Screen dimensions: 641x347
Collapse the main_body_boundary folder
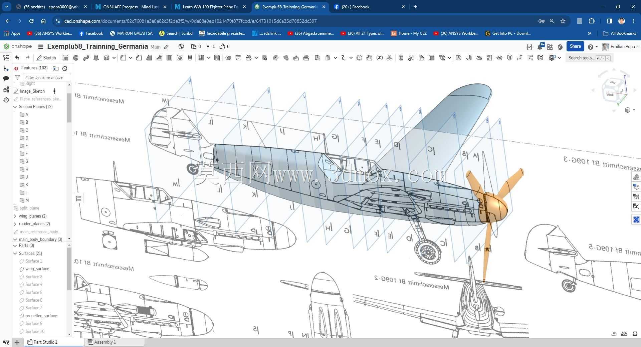click(x=15, y=240)
